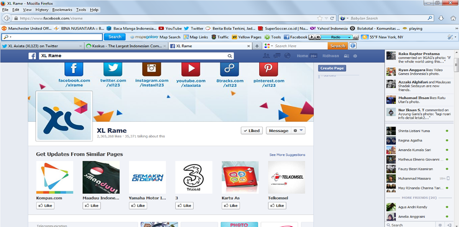Screen dimensions: 459x227
Task: Click the orange Search button
Action: [338, 46]
